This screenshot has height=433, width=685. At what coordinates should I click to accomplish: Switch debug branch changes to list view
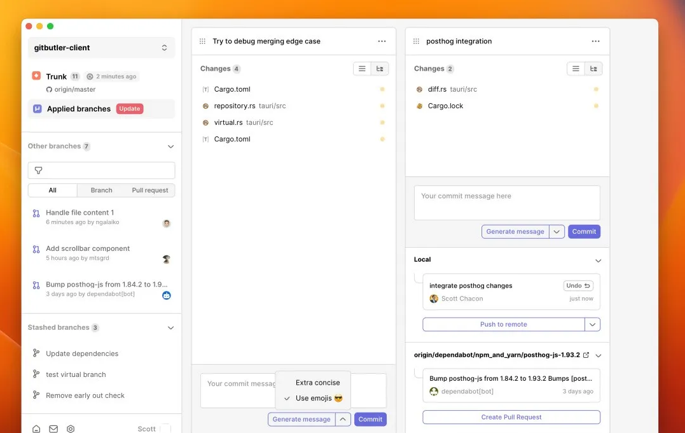point(362,69)
